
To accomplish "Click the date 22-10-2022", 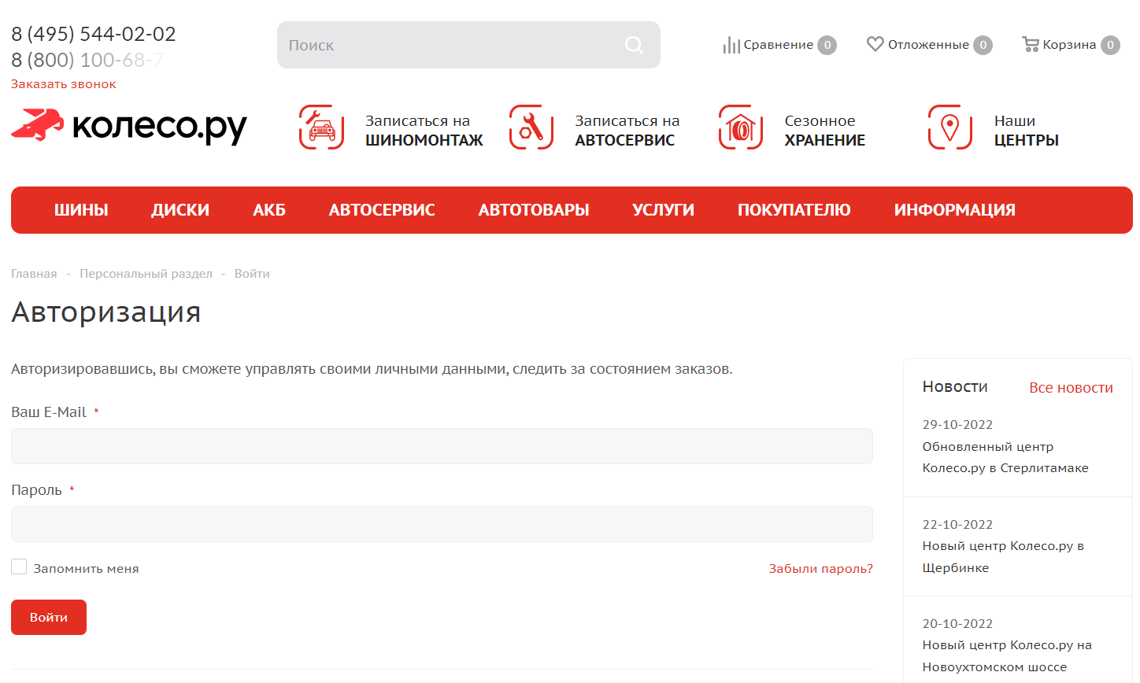I will tap(957, 525).
